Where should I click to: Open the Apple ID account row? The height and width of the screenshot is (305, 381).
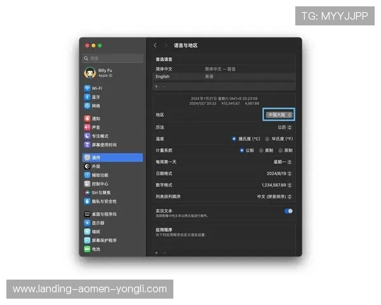click(113, 72)
